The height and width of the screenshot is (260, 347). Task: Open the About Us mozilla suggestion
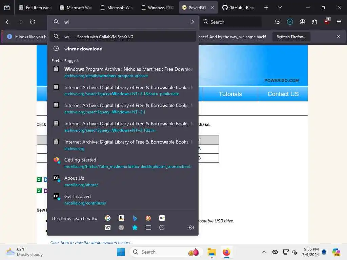123,181
